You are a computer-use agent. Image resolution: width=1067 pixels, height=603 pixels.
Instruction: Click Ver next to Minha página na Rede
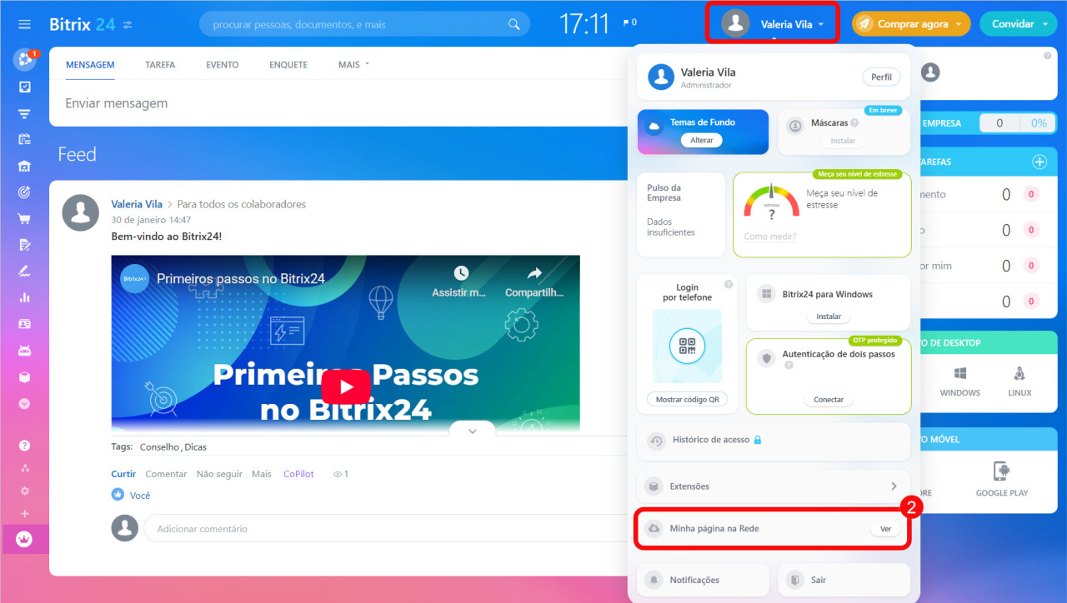[885, 529]
